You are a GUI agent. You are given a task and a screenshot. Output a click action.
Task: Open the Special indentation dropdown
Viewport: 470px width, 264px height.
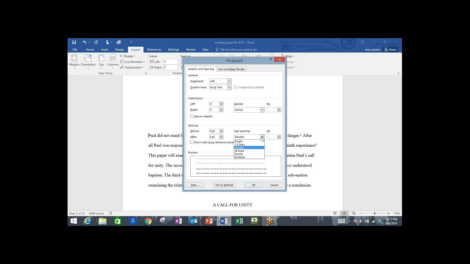(x=262, y=110)
